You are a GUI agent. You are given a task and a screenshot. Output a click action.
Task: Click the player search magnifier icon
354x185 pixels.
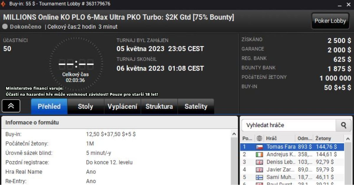[x=344, y=125]
